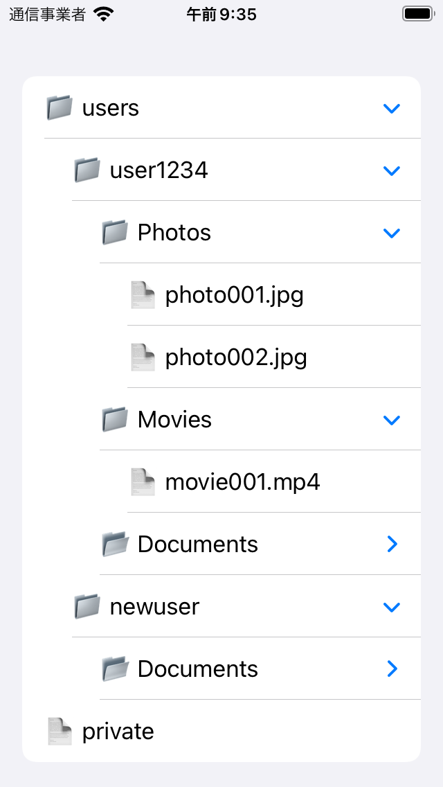The height and width of the screenshot is (787, 443).
Task: Collapse the user1234 folder chevron
Action: point(391,170)
